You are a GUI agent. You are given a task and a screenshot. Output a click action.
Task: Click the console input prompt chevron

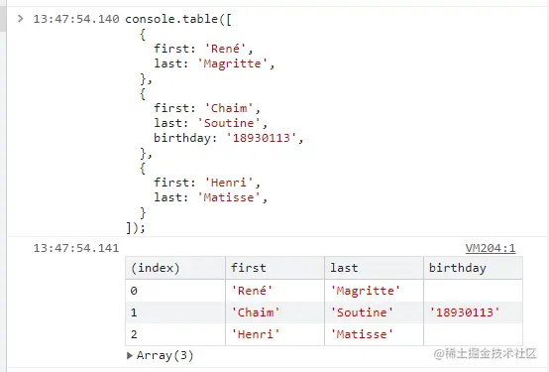[x=20, y=18]
